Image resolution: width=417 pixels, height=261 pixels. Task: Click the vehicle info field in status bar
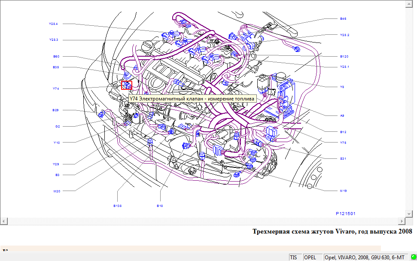(363, 257)
